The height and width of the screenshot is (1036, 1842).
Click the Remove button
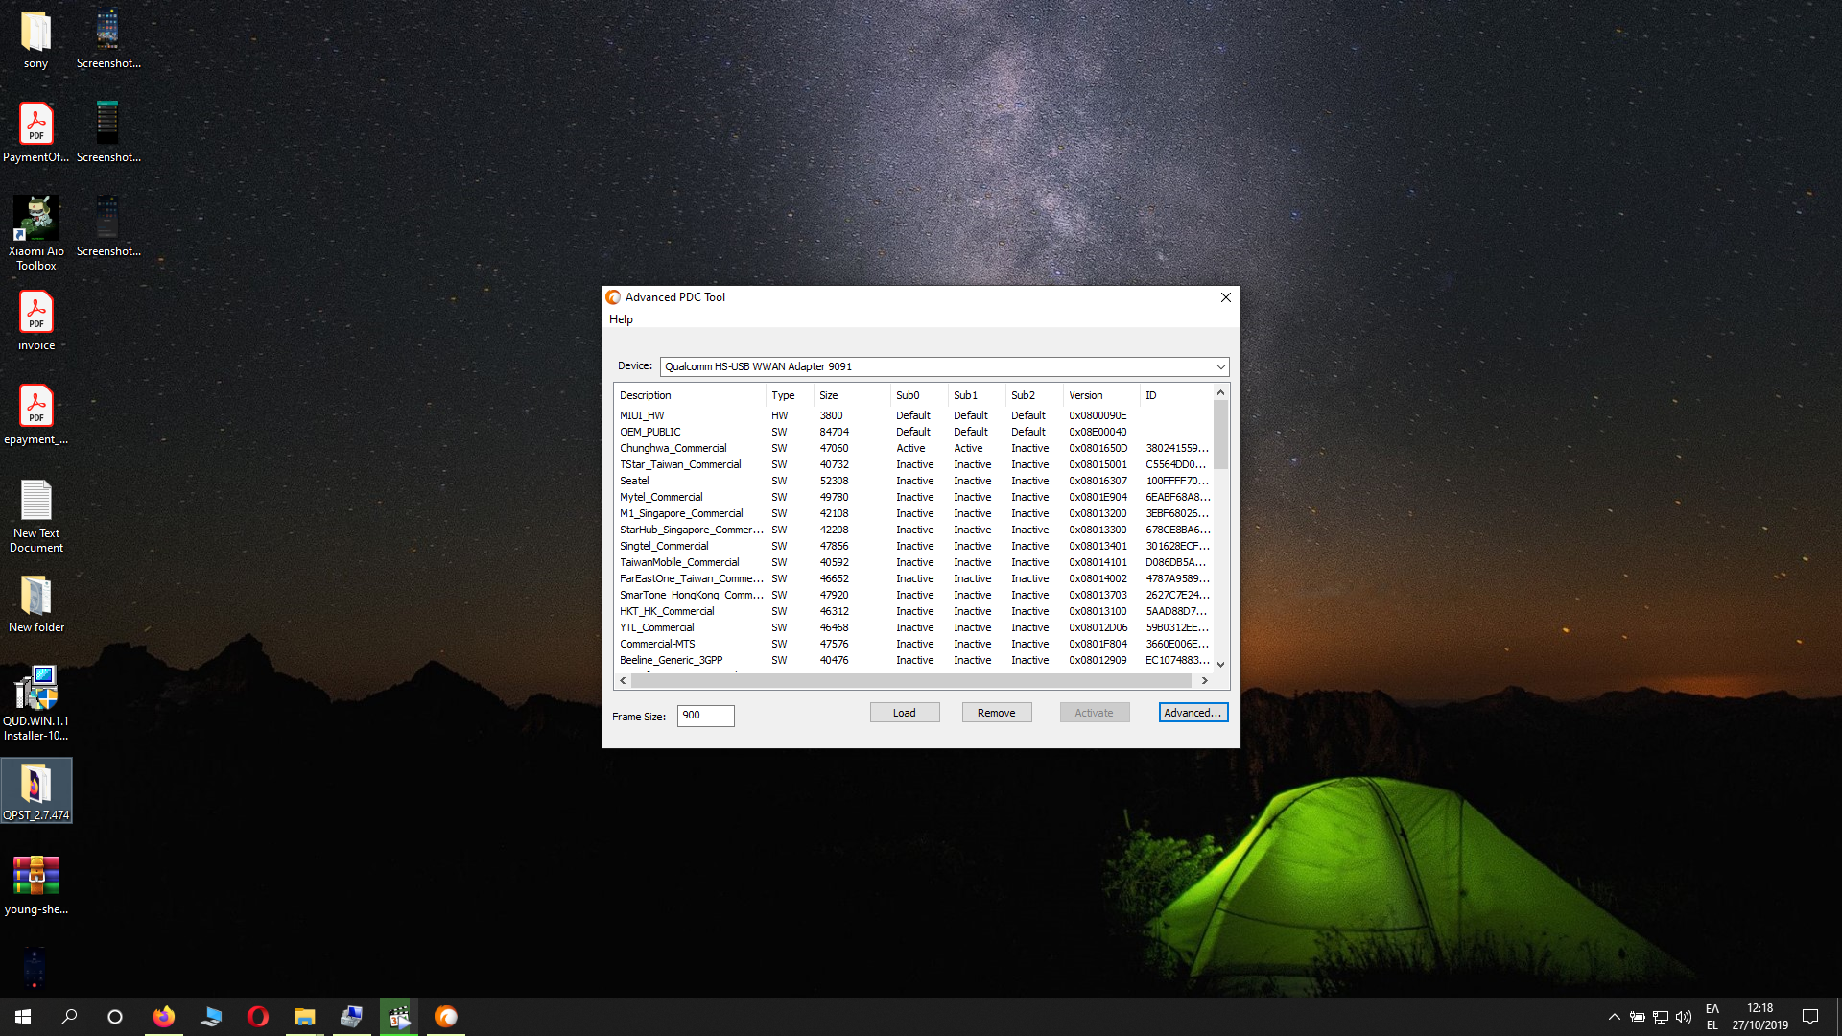996,713
